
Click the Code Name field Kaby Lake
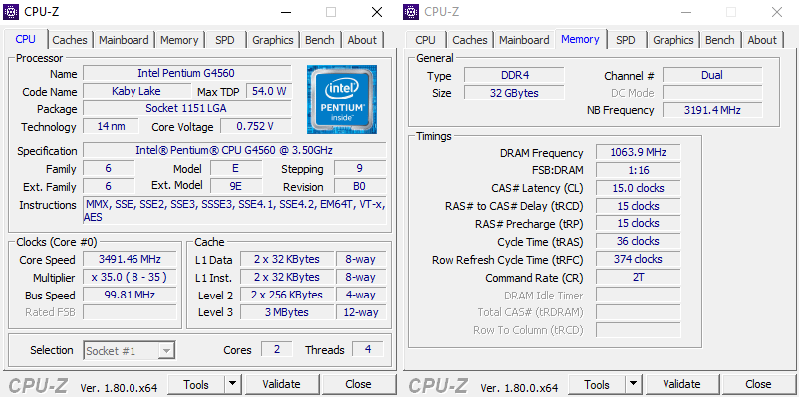click(136, 91)
